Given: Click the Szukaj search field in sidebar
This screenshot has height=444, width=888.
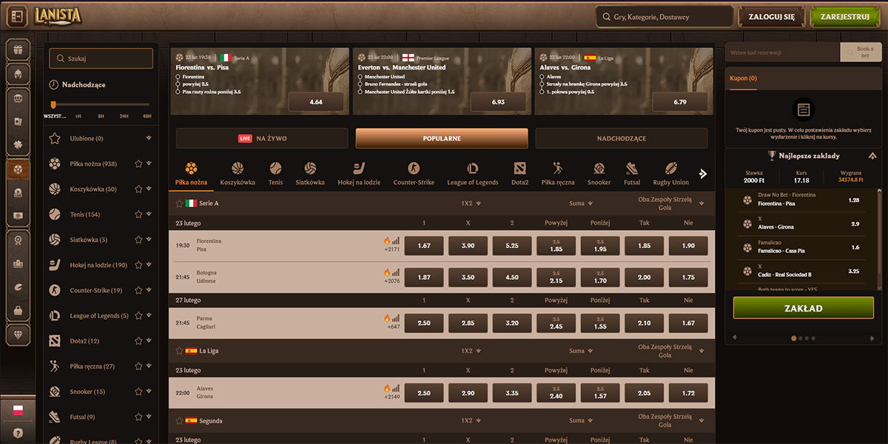Looking at the screenshot, I should tap(101, 58).
